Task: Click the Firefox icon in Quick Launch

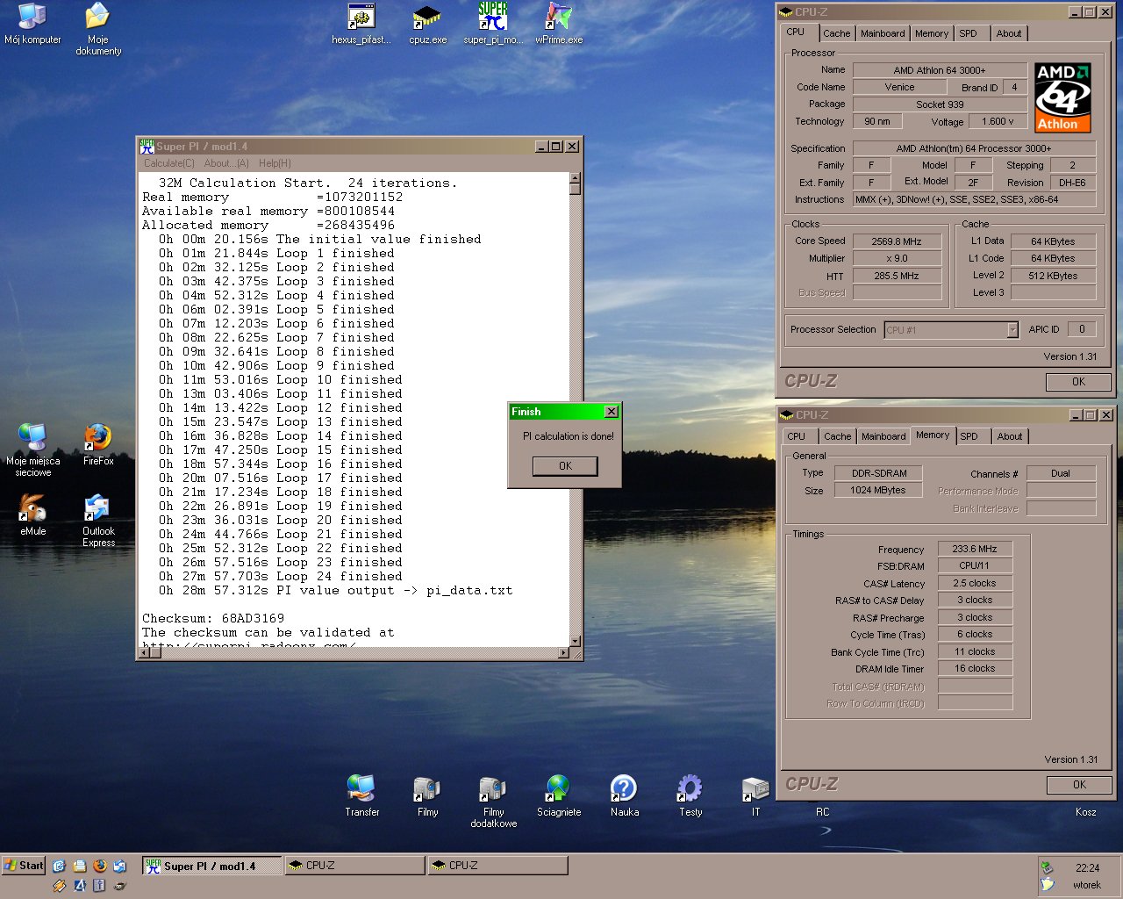Action: coord(99,866)
